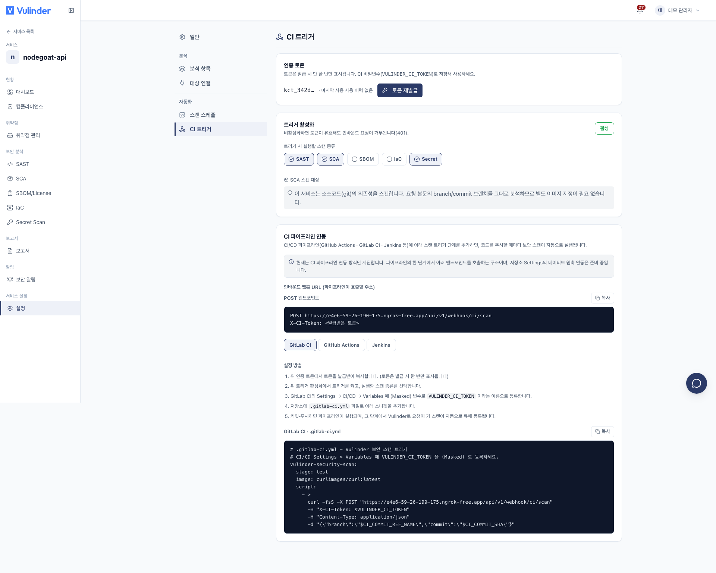Select the GitLab CI tab
This screenshot has height=573, width=716.
click(x=300, y=345)
